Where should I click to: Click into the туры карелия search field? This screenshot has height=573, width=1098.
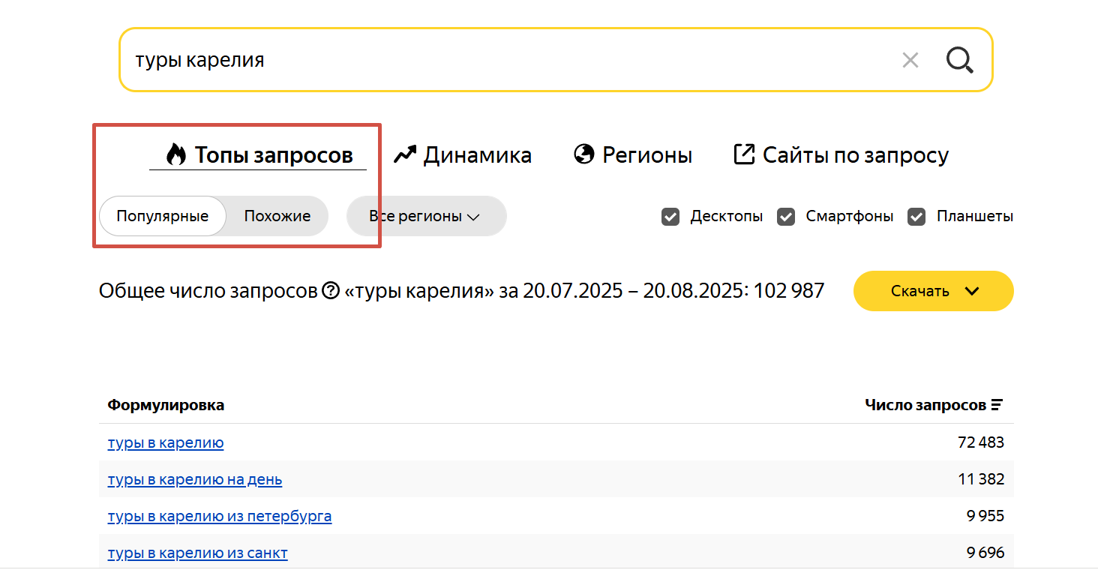pos(510,60)
